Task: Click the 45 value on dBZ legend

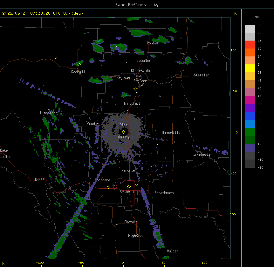Action: [x=259, y=88]
